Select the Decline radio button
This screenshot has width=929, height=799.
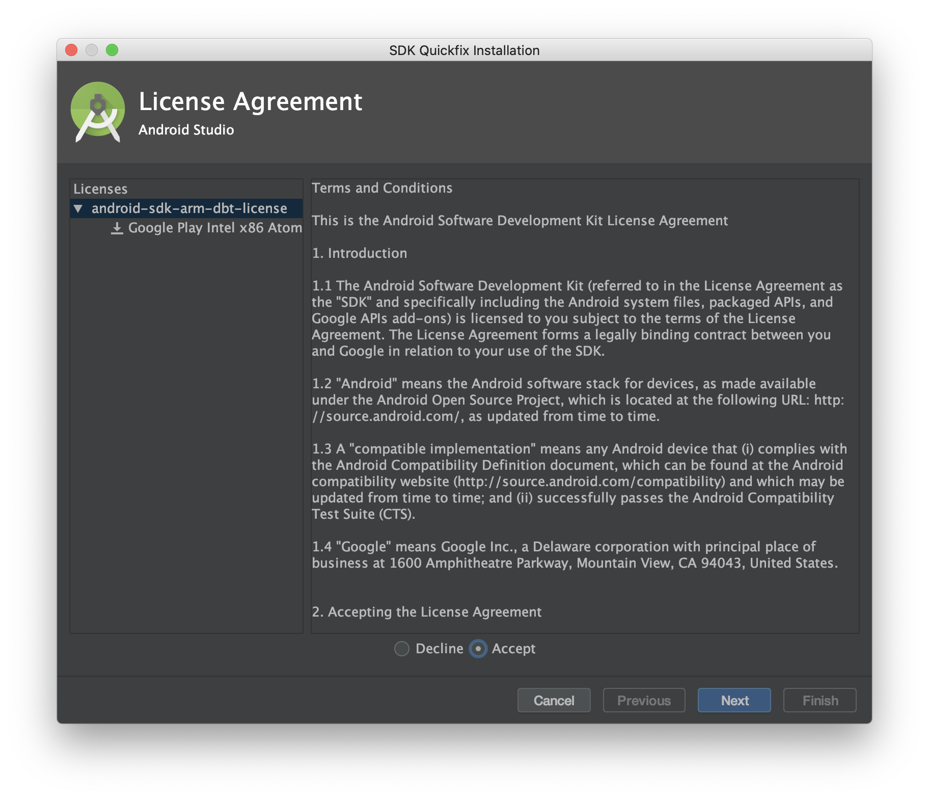(x=402, y=649)
